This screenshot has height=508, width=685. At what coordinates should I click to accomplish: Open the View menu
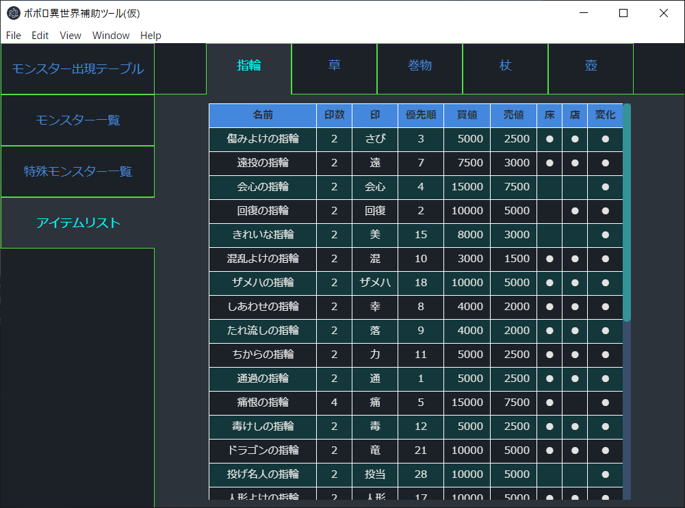point(70,36)
